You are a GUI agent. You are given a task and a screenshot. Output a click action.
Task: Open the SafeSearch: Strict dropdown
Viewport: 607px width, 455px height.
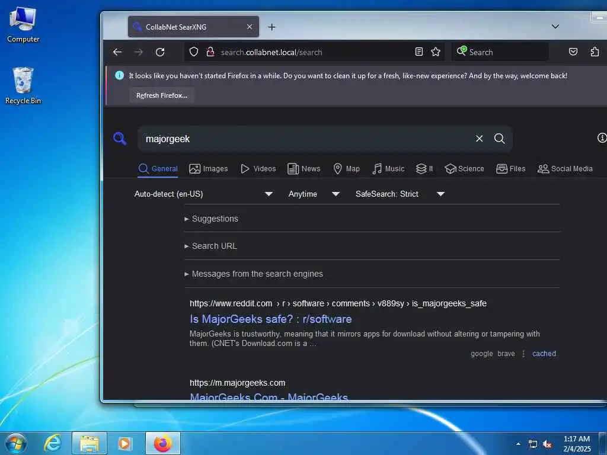(x=400, y=194)
